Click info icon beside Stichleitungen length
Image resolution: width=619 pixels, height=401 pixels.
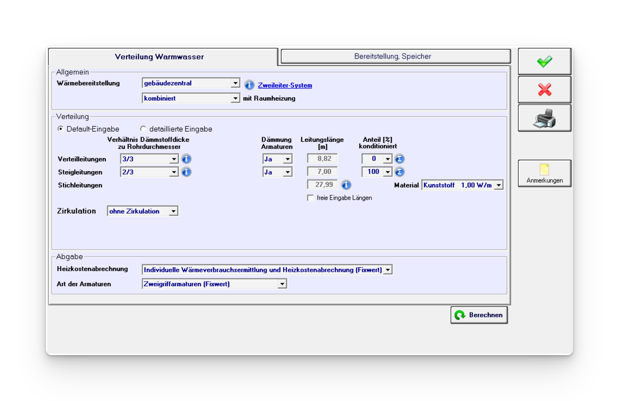point(346,185)
